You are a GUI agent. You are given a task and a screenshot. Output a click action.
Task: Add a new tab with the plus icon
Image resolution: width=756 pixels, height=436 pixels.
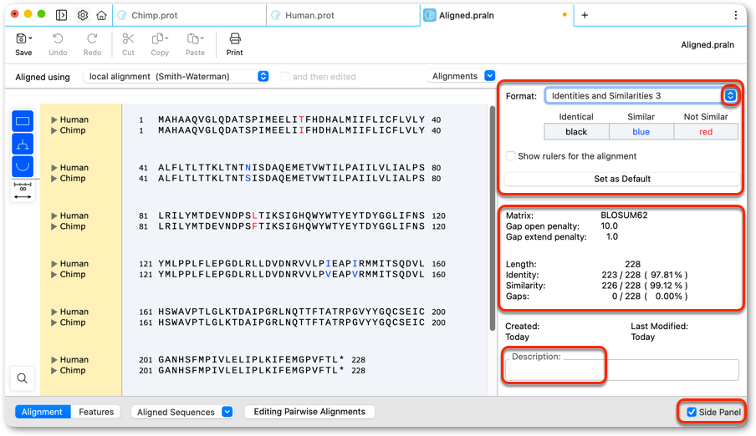585,15
